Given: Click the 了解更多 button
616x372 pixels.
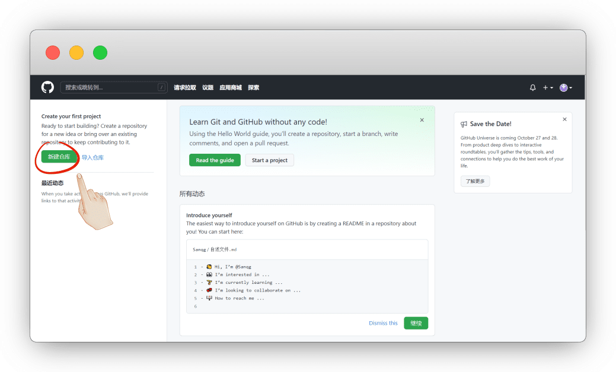Looking at the screenshot, I should (475, 182).
